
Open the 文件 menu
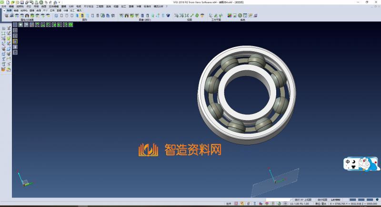pos(4,6)
